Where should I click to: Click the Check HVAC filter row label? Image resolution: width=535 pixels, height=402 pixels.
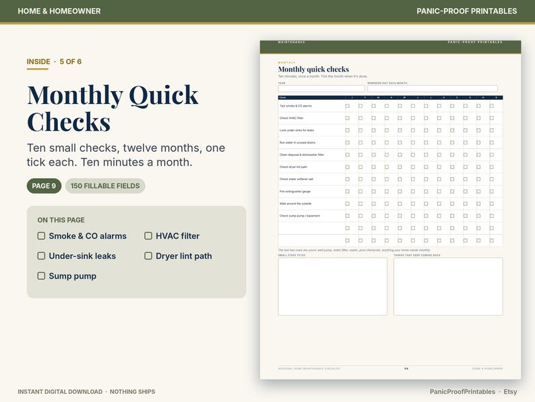coord(291,118)
